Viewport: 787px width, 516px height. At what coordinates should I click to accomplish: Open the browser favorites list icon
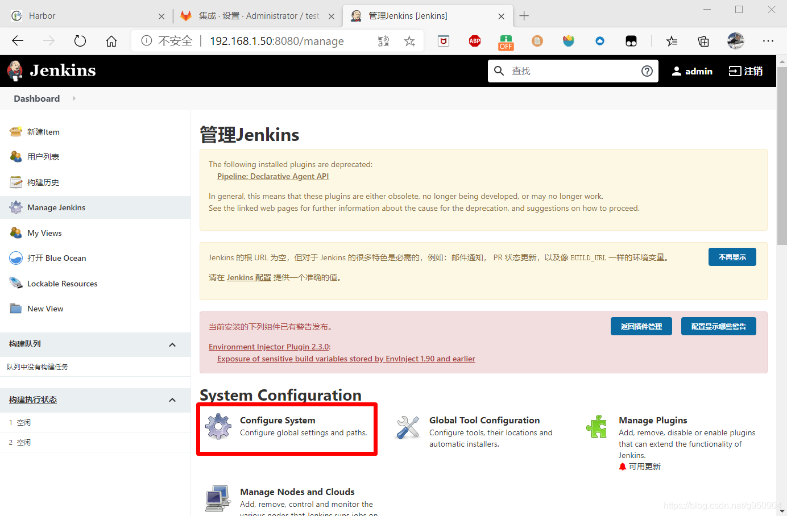click(672, 41)
